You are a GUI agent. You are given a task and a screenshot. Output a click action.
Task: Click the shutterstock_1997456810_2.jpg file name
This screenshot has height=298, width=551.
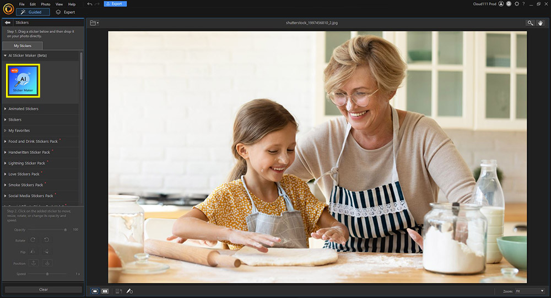pyautogui.click(x=312, y=23)
